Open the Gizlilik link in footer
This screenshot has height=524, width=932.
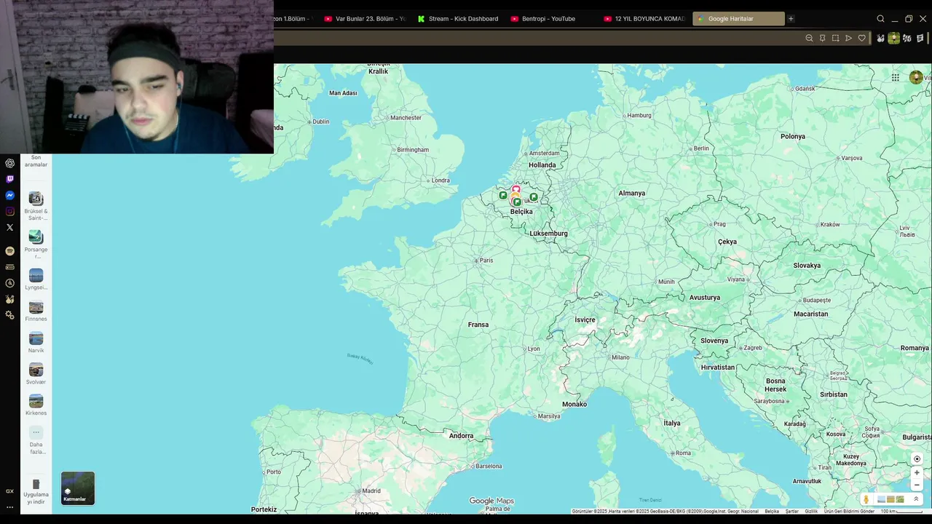click(x=811, y=512)
